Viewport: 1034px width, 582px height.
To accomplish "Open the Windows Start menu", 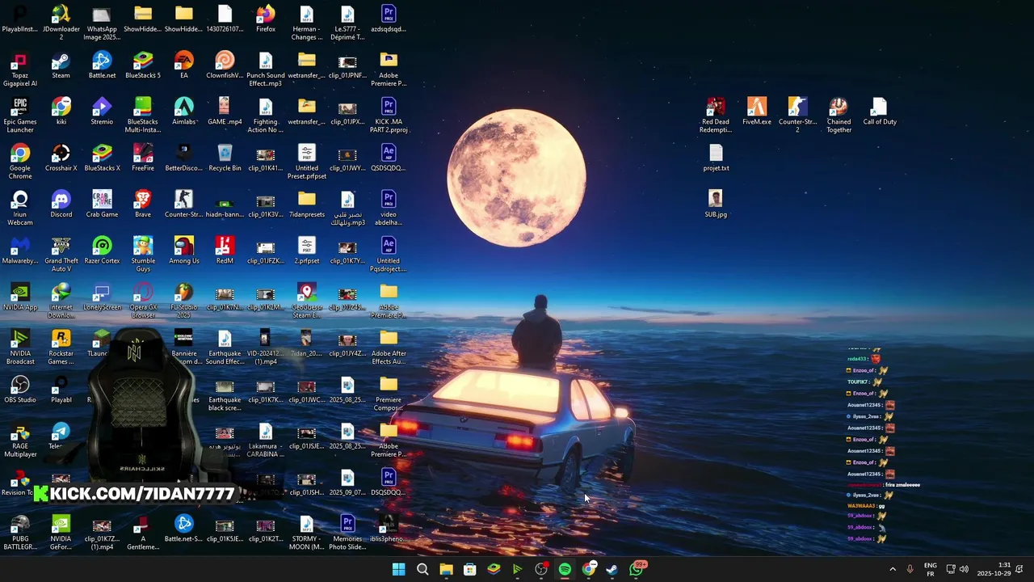I will 398,569.
